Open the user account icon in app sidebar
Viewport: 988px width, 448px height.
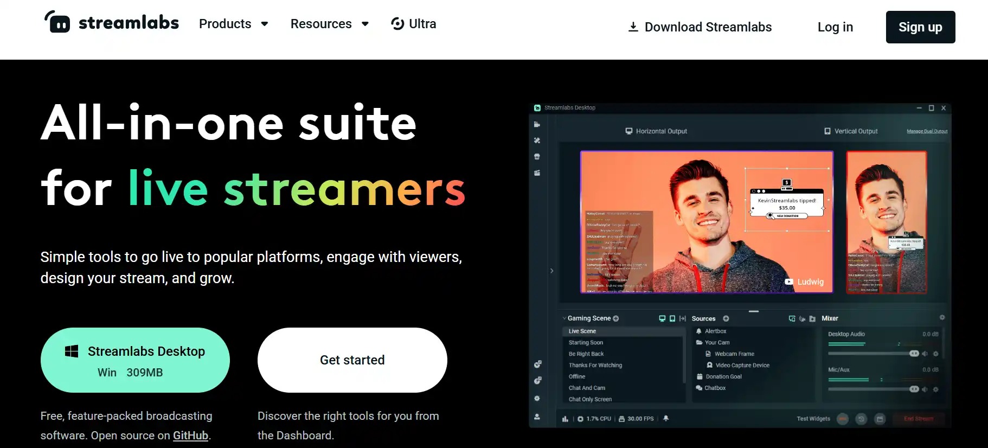tap(537, 417)
